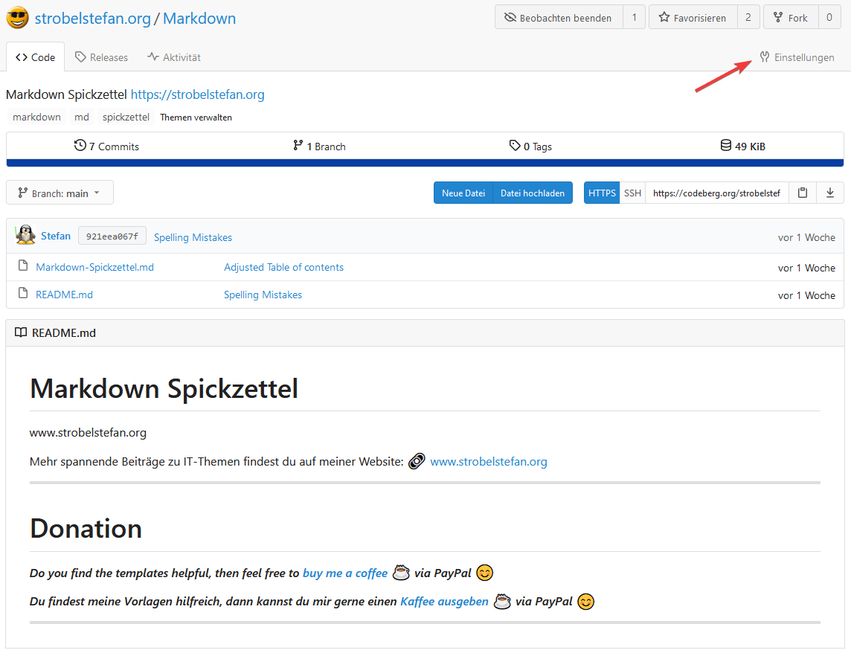Image resolution: width=851 pixels, height=653 pixels.
Task: Open Einstellungen repository settings
Action: [x=797, y=57]
